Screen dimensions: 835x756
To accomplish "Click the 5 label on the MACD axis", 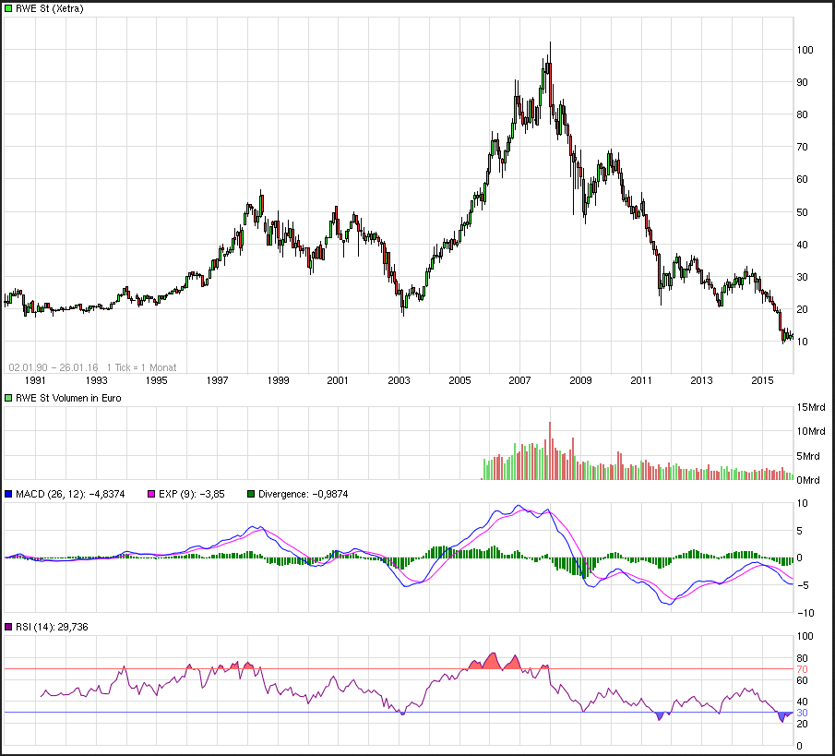I will 799,531.
